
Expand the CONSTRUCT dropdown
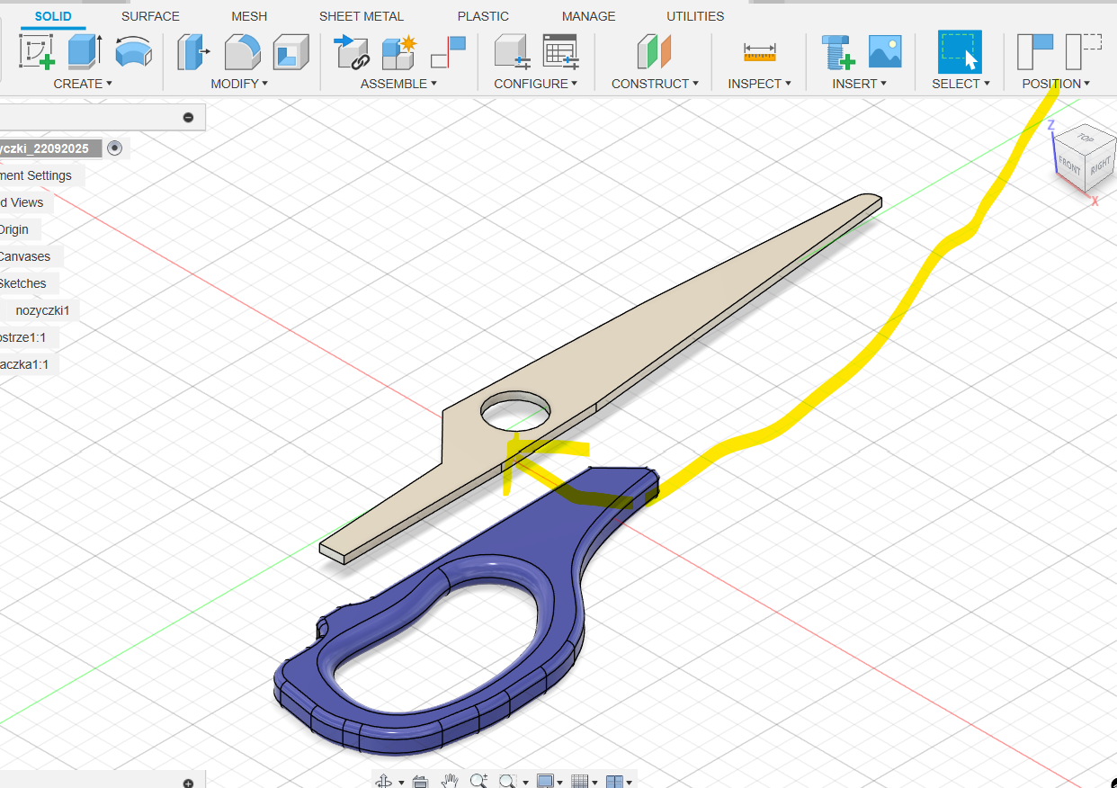[655, 84]
